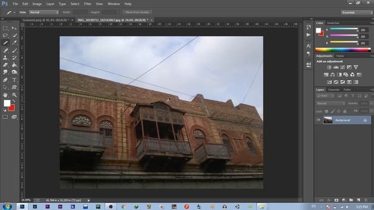Open the History panel icon
Viewport: 374px width, 210px height.
[309, 27]
